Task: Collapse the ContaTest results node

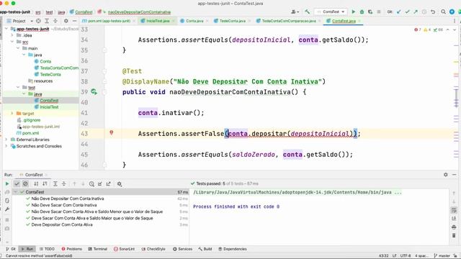Action: tap(16, 192)
